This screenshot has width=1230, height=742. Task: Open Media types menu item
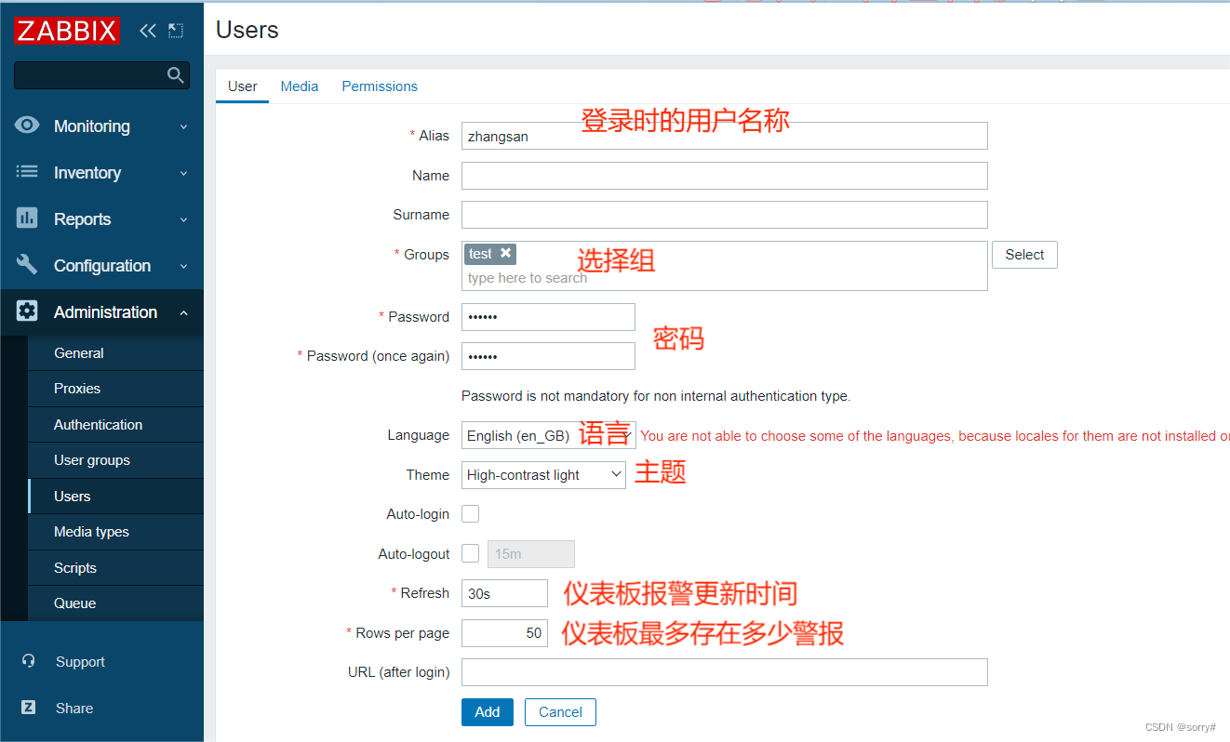point(115,532)
